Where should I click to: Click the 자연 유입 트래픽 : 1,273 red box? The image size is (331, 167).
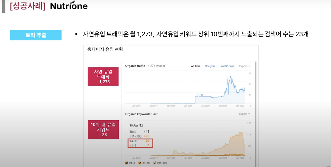[x=103, y=76]
